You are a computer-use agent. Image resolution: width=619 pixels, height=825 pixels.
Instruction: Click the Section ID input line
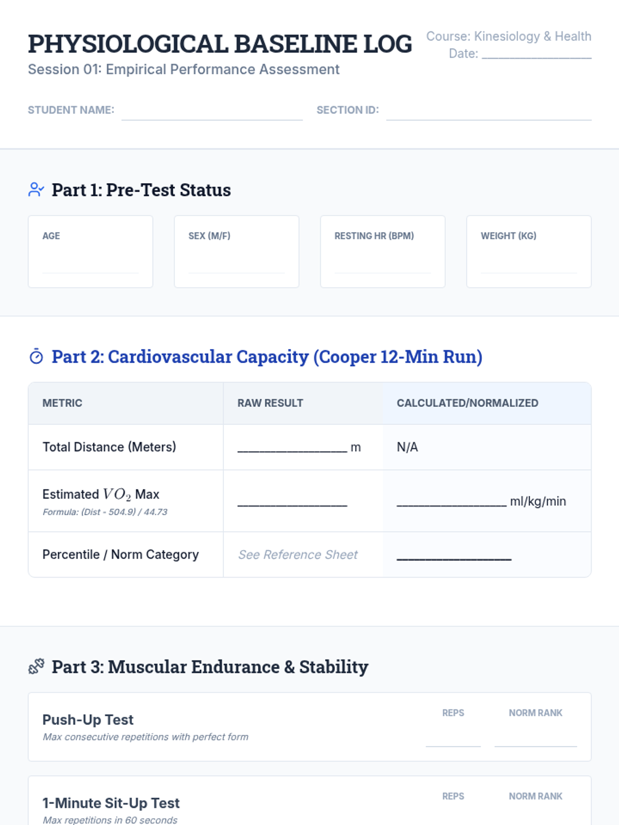[x=488, y=112]
